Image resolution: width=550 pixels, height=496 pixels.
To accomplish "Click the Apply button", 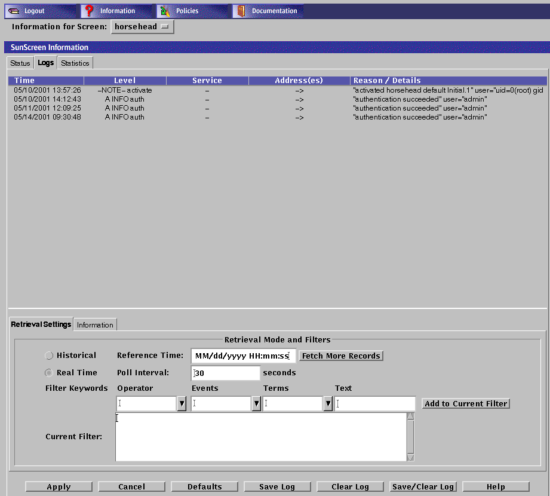I will tap(59, 487).
